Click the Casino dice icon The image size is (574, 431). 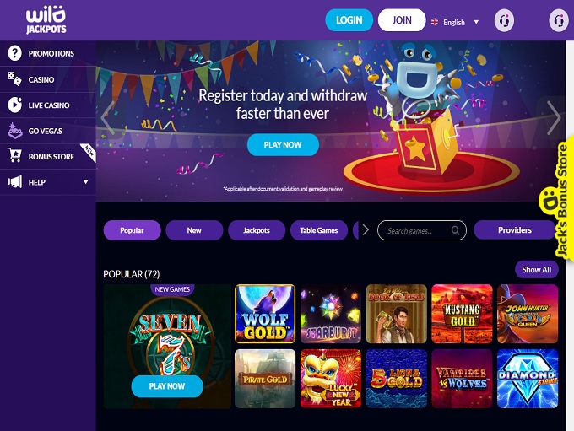pyautogui.click(x=14, y=79)
